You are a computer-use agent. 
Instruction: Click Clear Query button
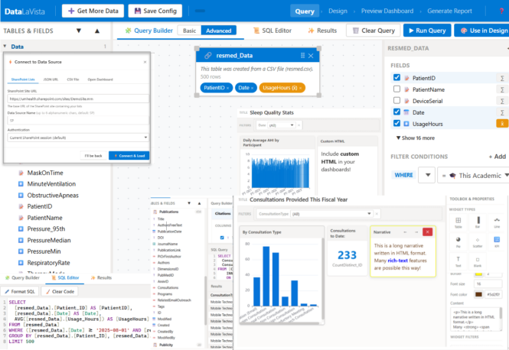click(x=374, y=31)
